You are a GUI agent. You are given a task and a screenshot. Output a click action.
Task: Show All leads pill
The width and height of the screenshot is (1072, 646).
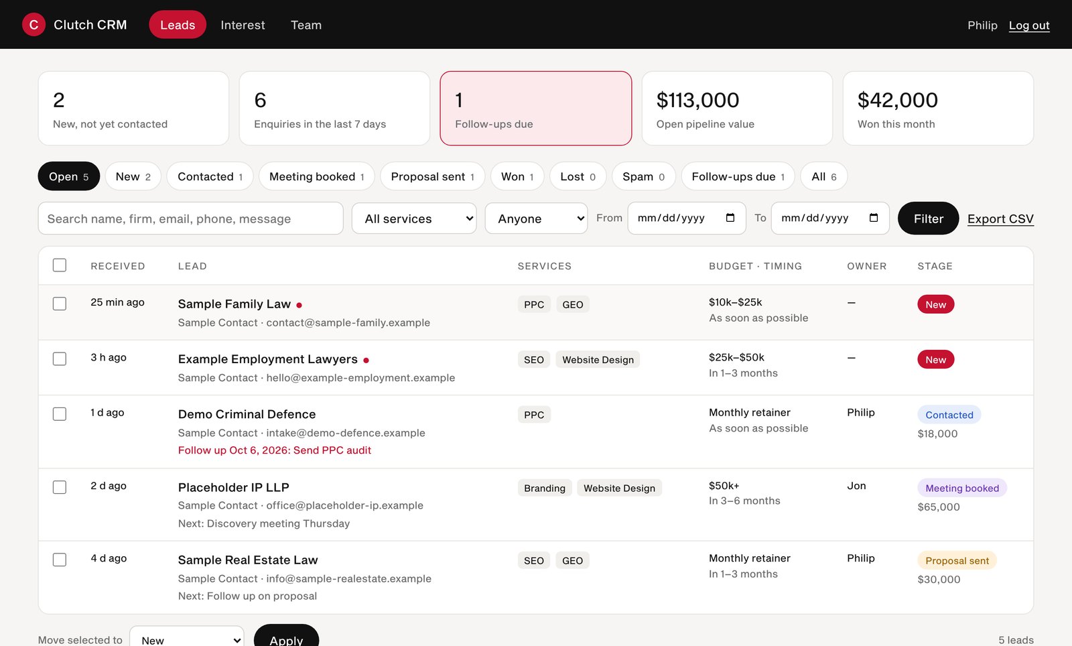pos(824,176)
